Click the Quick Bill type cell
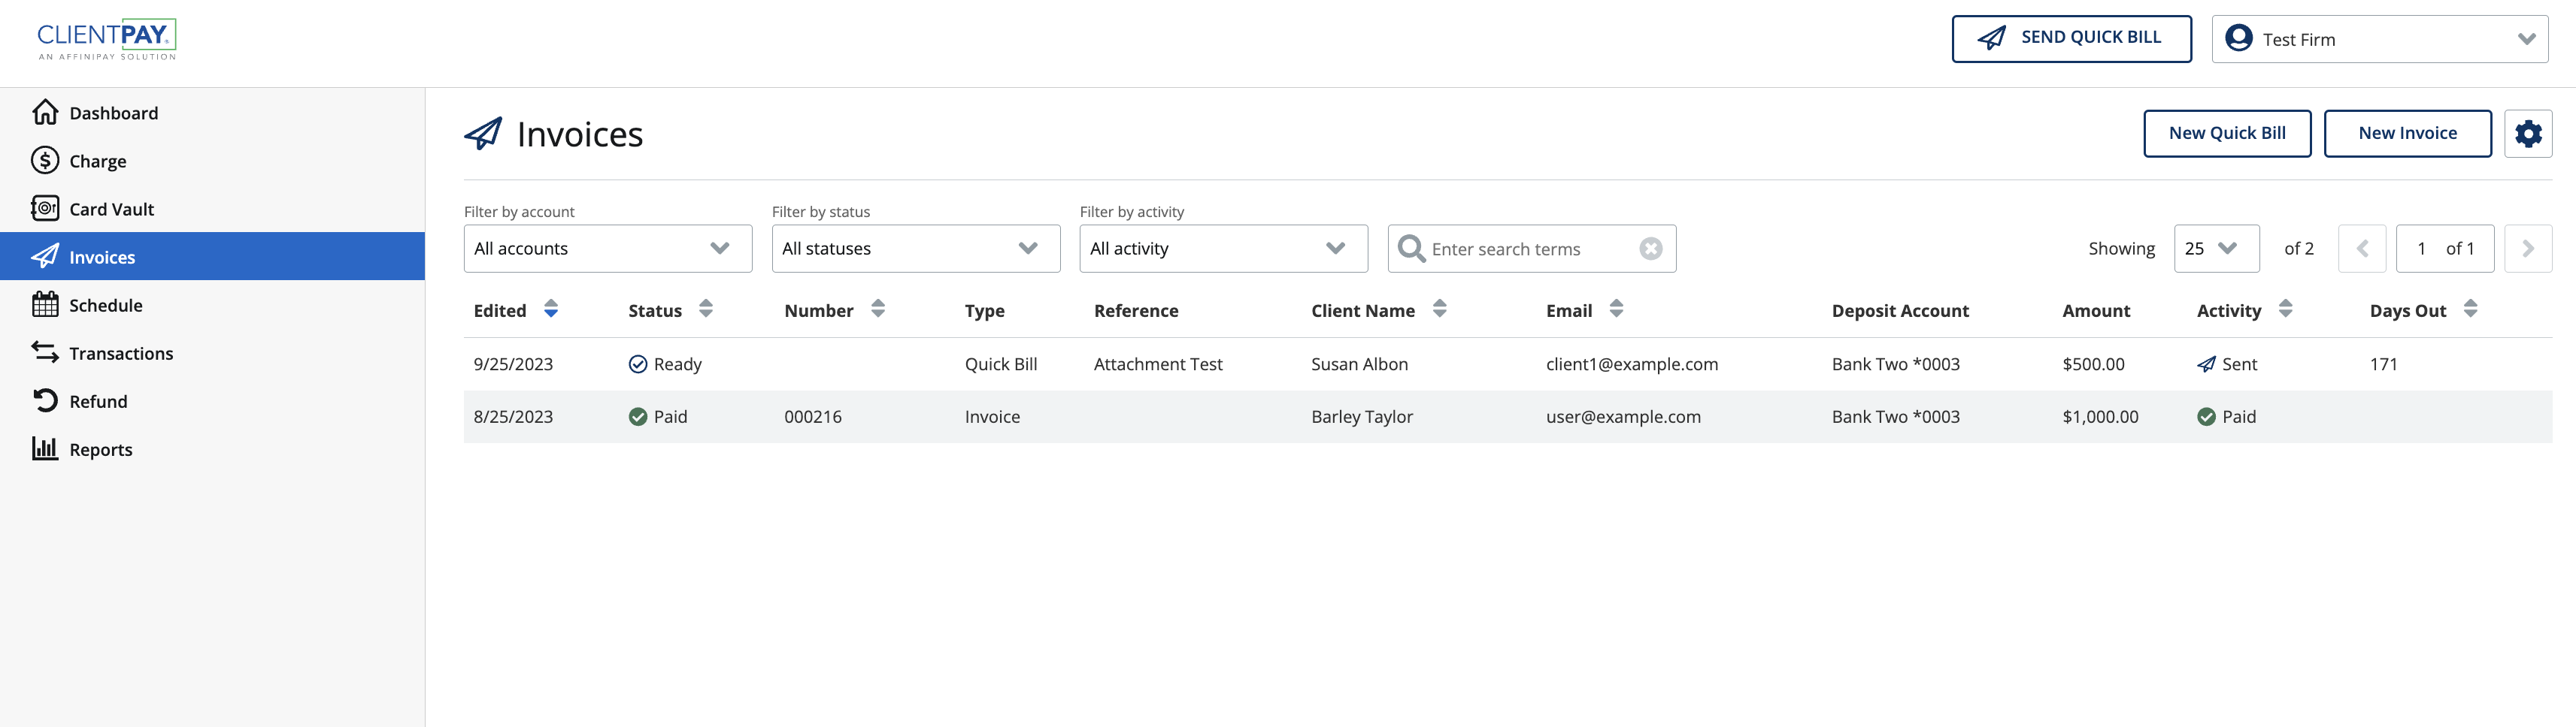The height and width of the screenshot is (727, 2576). [x=1001, y=364]
